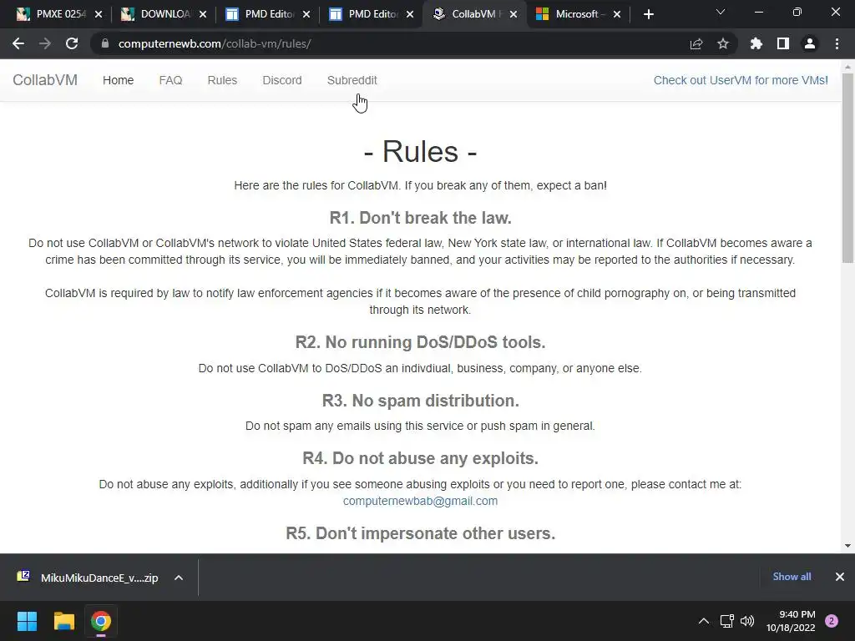Reload the current page
Screen dimensions: 855x641
(72, 43)
